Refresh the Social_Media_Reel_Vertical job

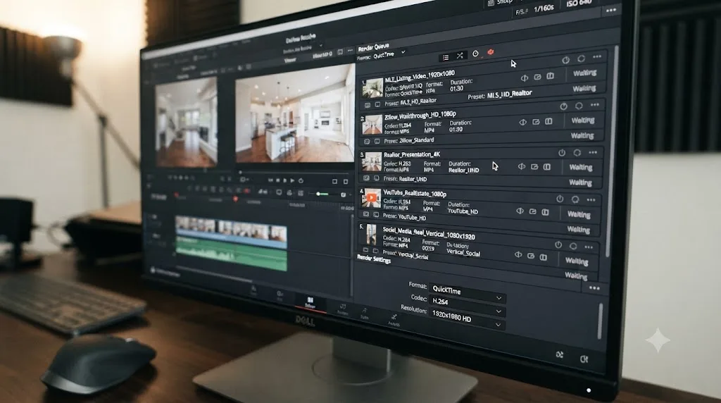pyautogui.click(x=573, y=246)
